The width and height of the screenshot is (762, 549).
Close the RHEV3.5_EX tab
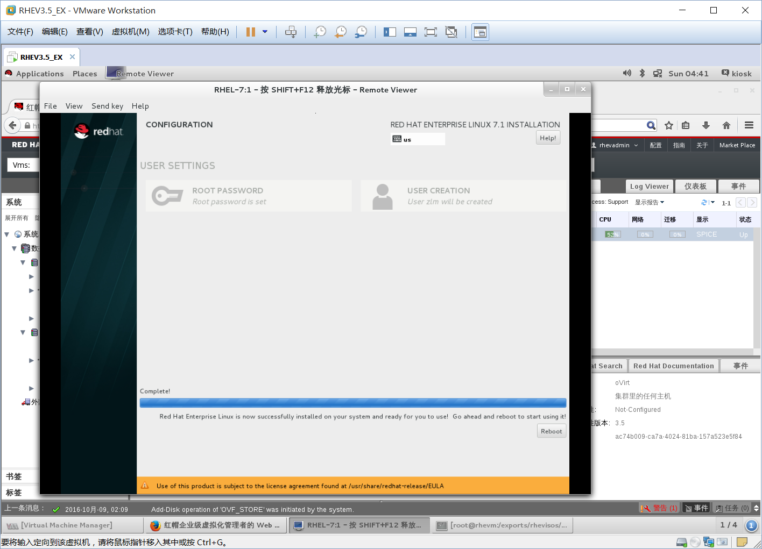72,56
